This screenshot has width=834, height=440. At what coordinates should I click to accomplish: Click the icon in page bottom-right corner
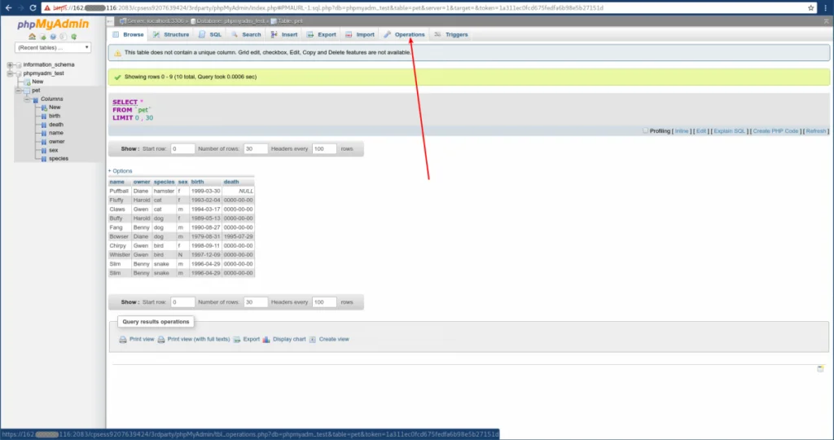[x=820, y=369]
